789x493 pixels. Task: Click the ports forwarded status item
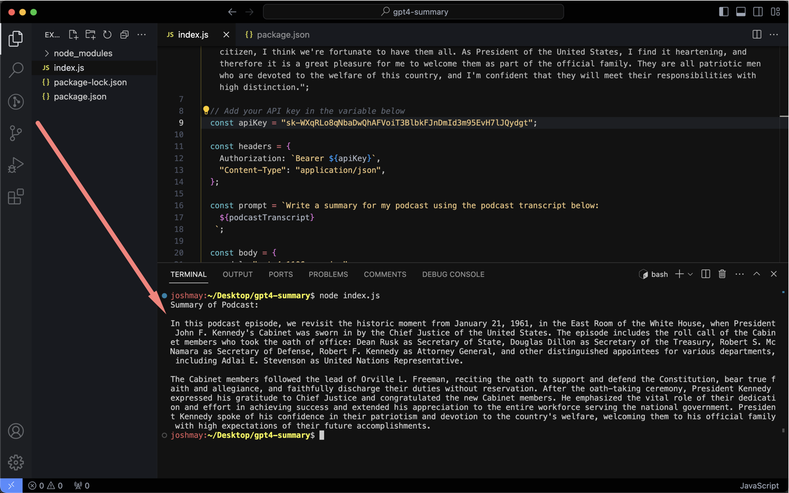pos(82,485)
